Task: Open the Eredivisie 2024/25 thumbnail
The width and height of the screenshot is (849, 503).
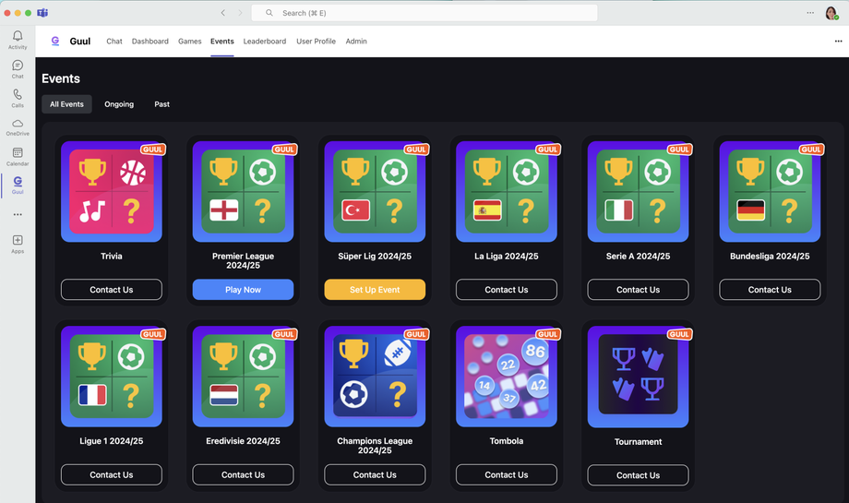Action: click(x=243, y=377)
